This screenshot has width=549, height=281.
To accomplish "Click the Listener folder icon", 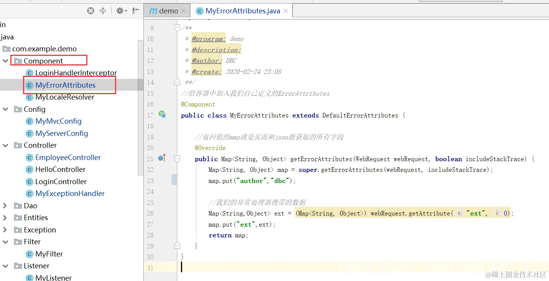I will [x=18, y=266].
